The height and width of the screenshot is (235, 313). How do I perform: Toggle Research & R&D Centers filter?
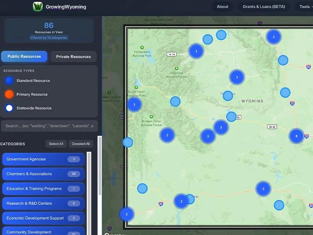(x=43, y=203)
